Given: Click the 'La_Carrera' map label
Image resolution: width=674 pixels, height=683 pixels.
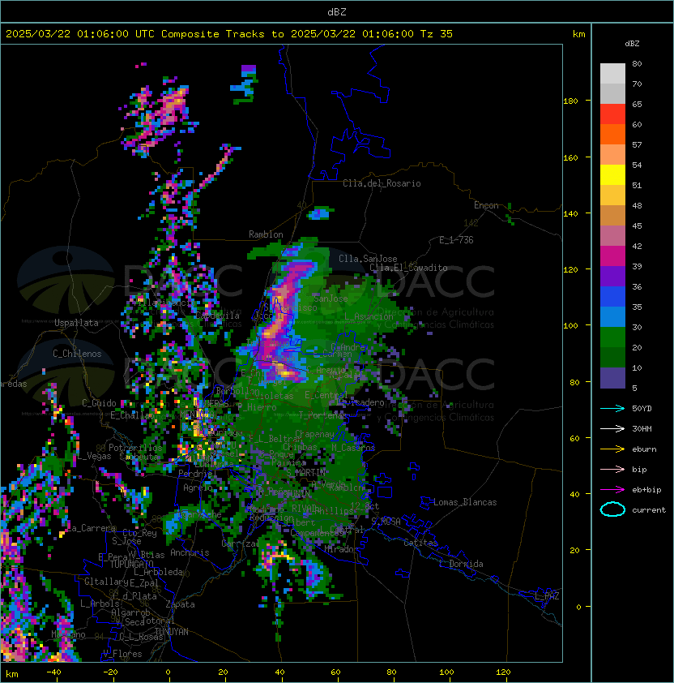Looking at the screenshot, I should [x=92, y=528].
